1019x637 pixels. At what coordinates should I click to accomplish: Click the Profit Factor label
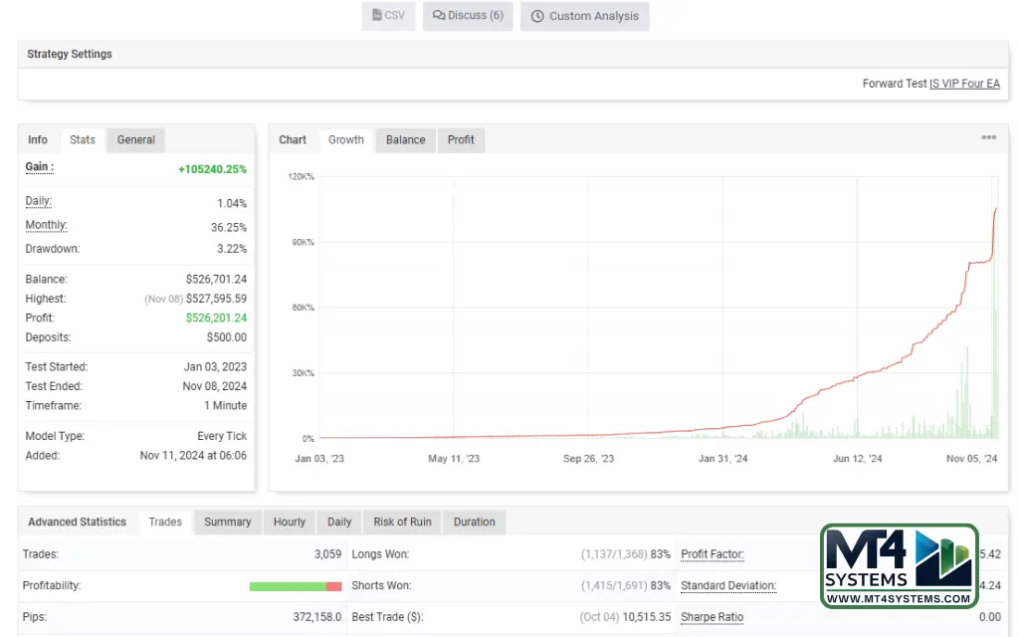[x=712, y=554]
